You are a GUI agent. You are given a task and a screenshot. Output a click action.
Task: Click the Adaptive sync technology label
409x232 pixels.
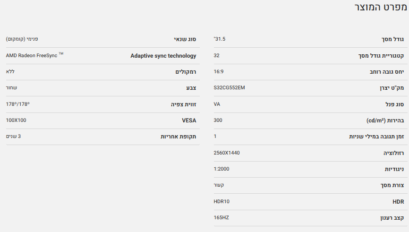[163, 56]
